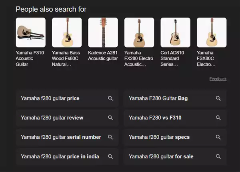
Task: Search 'Yamaha f280 guitar price in india' text
Action: (x=60, y=156)
